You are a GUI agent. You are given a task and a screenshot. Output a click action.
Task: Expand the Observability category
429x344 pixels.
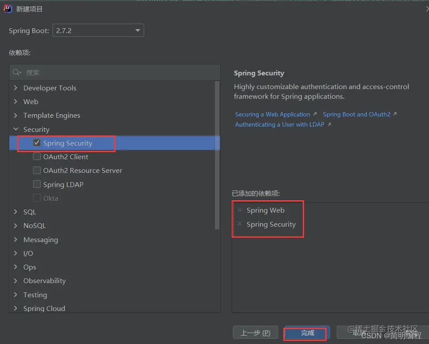point(15,280)
